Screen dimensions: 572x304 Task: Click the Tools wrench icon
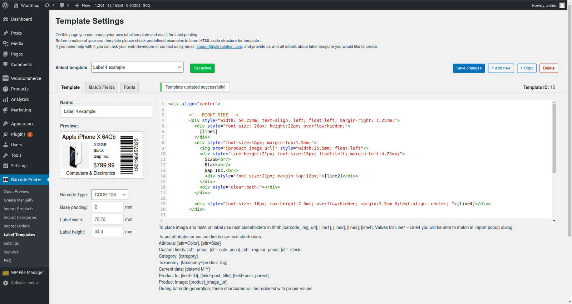click(x=5, y=155)
